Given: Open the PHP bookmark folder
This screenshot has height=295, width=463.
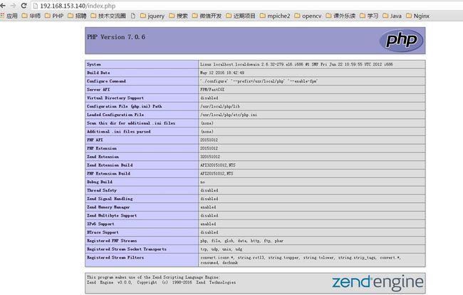Looking at the screenshot, I should pyautogui.click(x=54, y=16).
